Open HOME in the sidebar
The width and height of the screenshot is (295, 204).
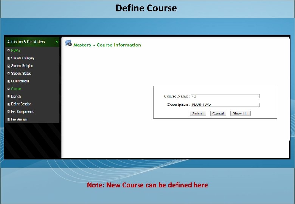coord(16,51)
